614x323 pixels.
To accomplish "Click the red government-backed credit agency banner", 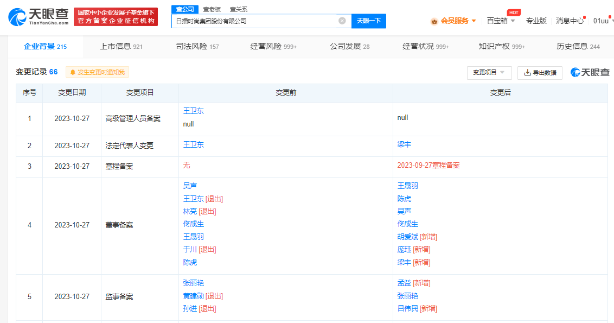I will [116, 17].
